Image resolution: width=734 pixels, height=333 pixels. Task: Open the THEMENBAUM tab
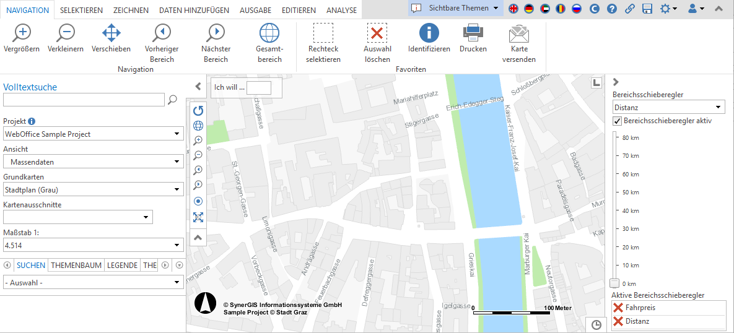(76, 265)
